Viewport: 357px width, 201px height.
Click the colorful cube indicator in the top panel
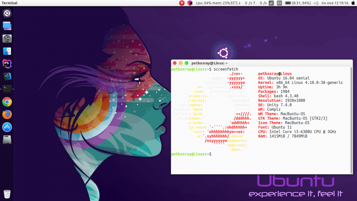[x=190, y=3]
